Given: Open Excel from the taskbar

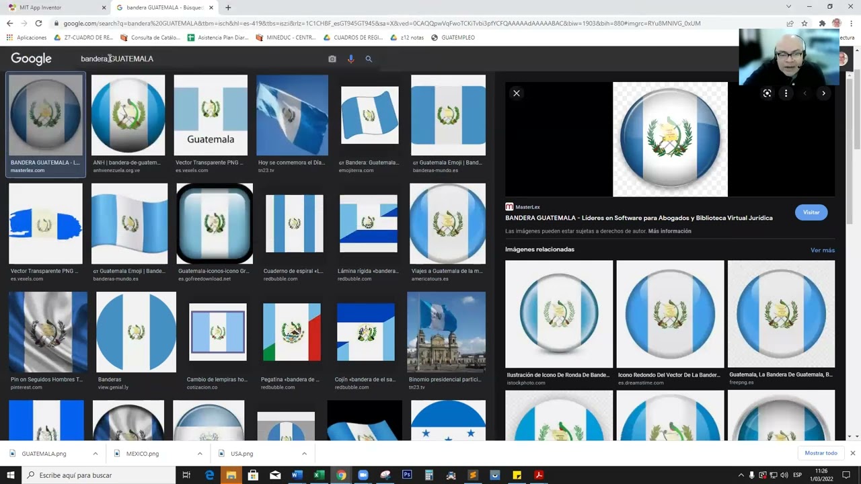Looking at the screenshot, I should 319,475.
